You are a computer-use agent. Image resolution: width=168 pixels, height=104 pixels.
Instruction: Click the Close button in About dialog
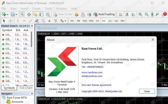[x=147, y=91]
